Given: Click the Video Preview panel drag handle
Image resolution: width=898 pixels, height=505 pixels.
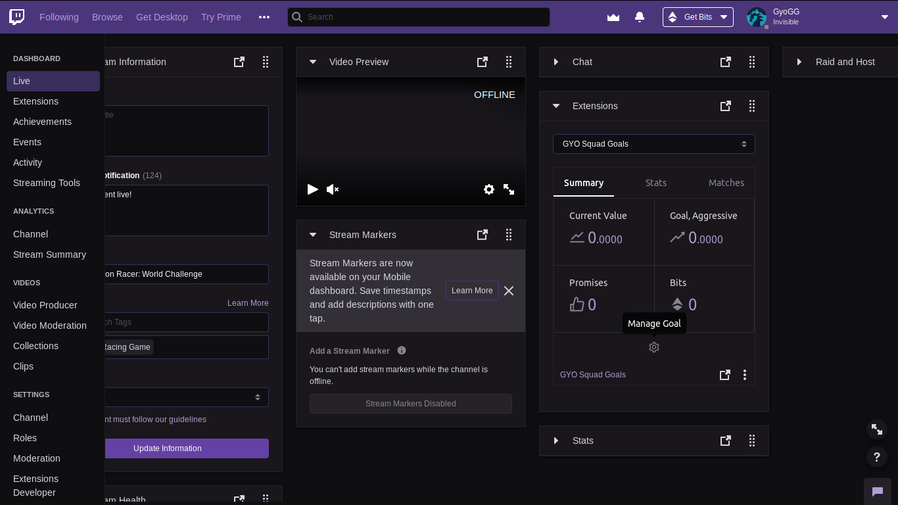Looking at the screenshot, I should (509, 62).
